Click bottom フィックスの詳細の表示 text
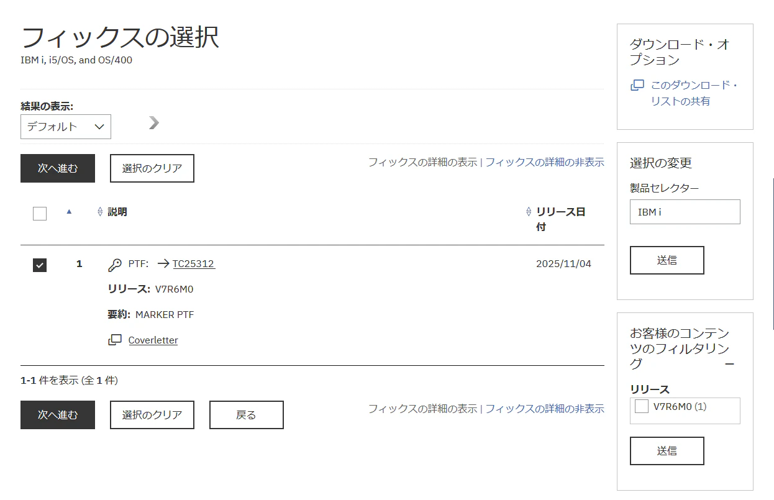This screenshot has width=774, height=500. (422, 409)
